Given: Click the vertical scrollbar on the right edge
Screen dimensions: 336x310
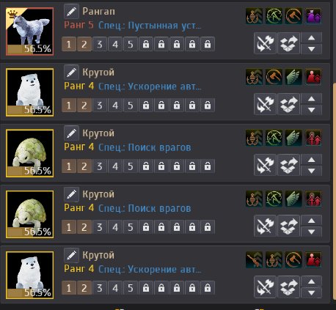Looking at the screenshot, I should (335, 191).
